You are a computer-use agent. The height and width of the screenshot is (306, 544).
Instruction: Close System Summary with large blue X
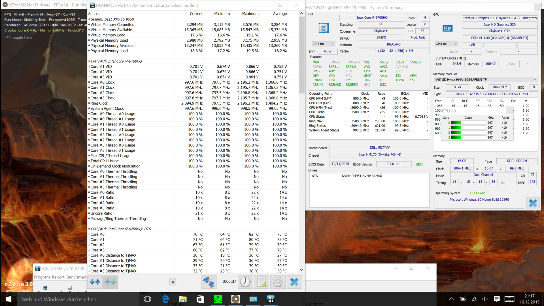pos(533,203)
